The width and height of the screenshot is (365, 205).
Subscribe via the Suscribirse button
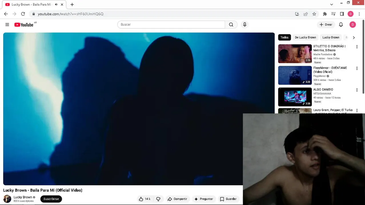pyautogui.click(x=51, y=199)
